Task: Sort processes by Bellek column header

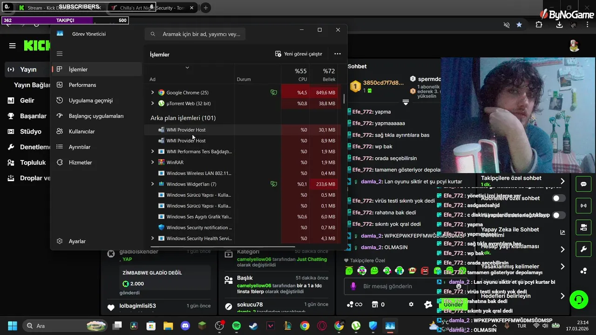Action: (x=324, y=74)
